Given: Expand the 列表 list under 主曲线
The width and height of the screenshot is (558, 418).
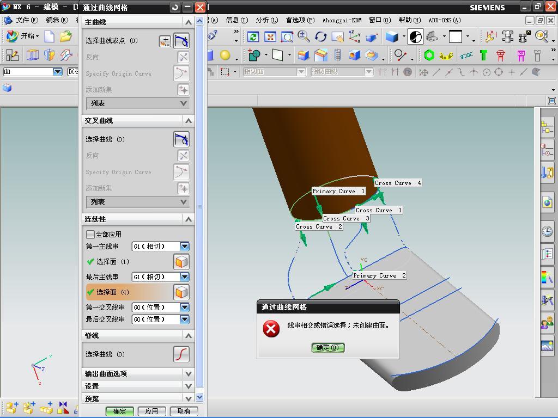Looking at the screenshot, I should pyautogui.click(x=138, y=103).
